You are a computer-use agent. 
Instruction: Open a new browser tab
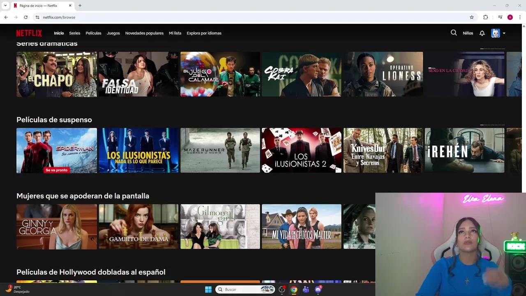80,6
